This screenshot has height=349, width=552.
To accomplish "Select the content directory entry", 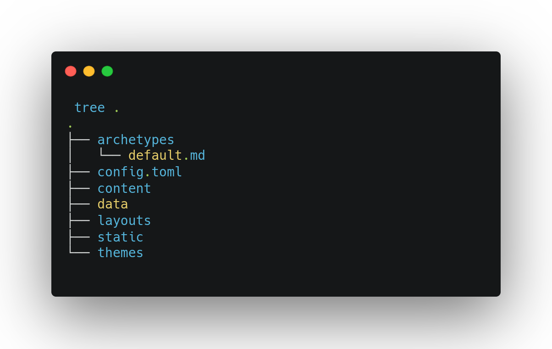I will coord(124,188).
